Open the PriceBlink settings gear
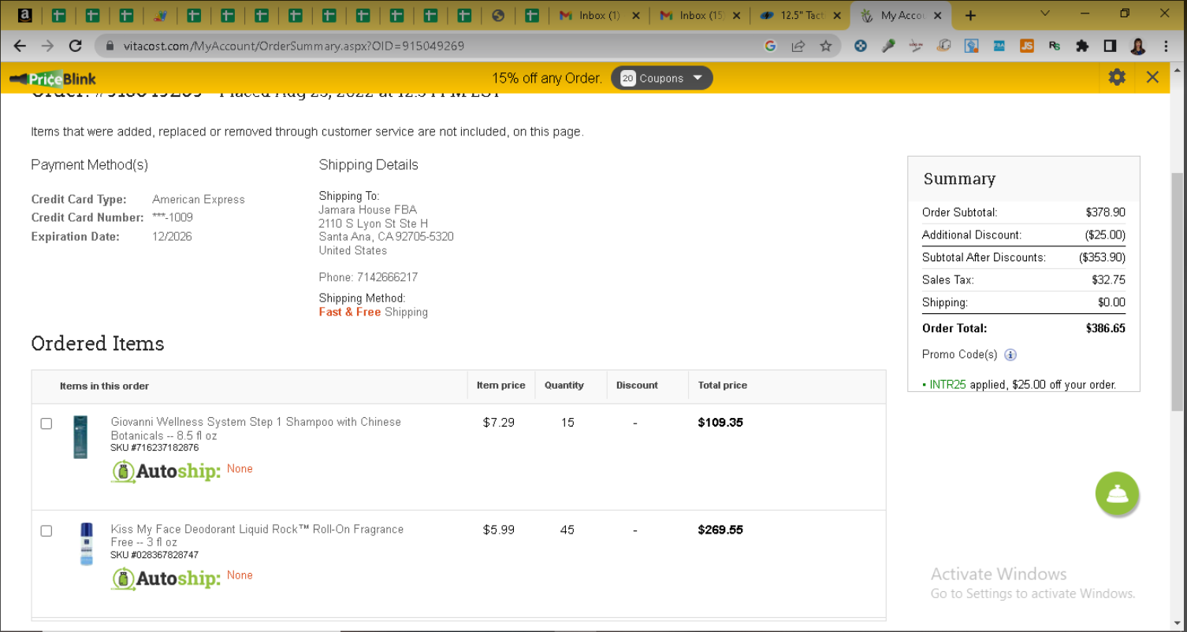 pos(1117,77)
